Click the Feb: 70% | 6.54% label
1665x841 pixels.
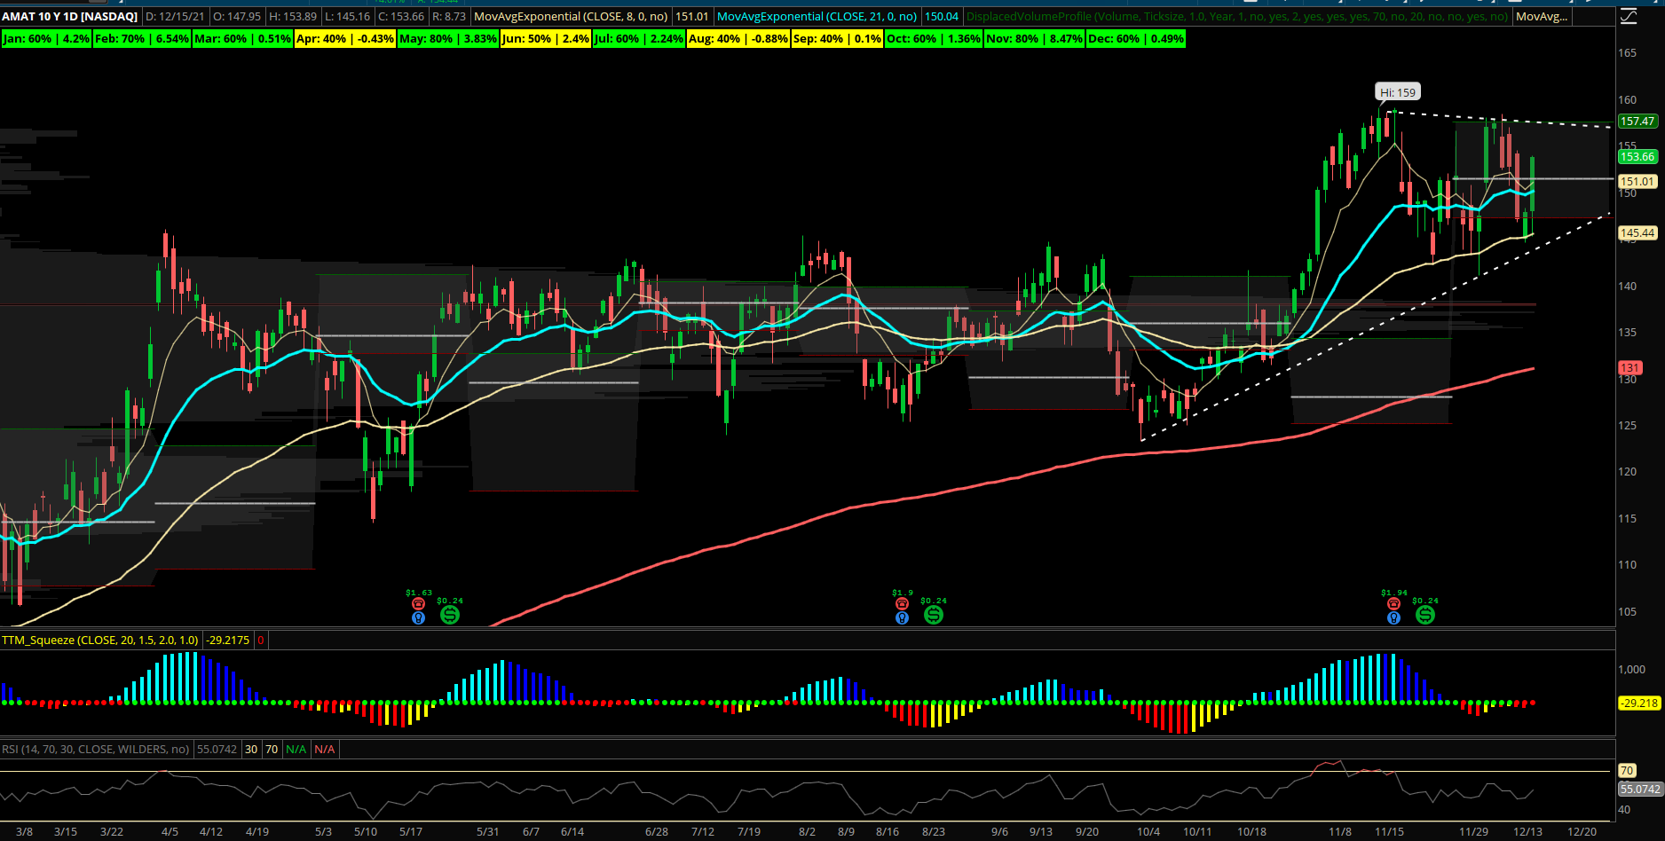142,39
